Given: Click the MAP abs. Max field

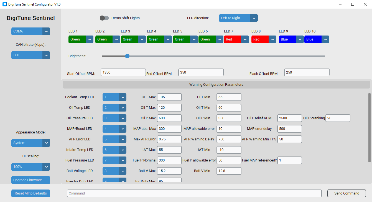Looking at the screenshot, I should [x=169, y=129].
